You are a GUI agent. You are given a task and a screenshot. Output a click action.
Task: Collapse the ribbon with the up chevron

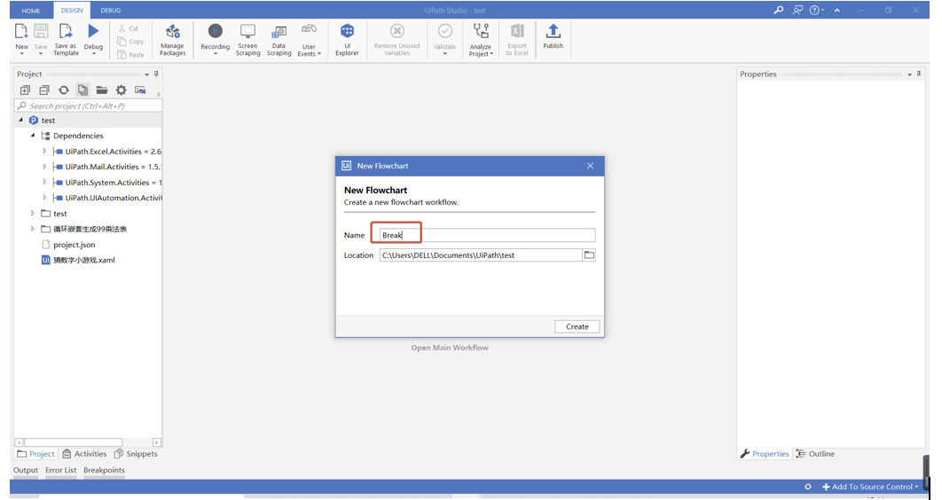(x=836, y=11)
